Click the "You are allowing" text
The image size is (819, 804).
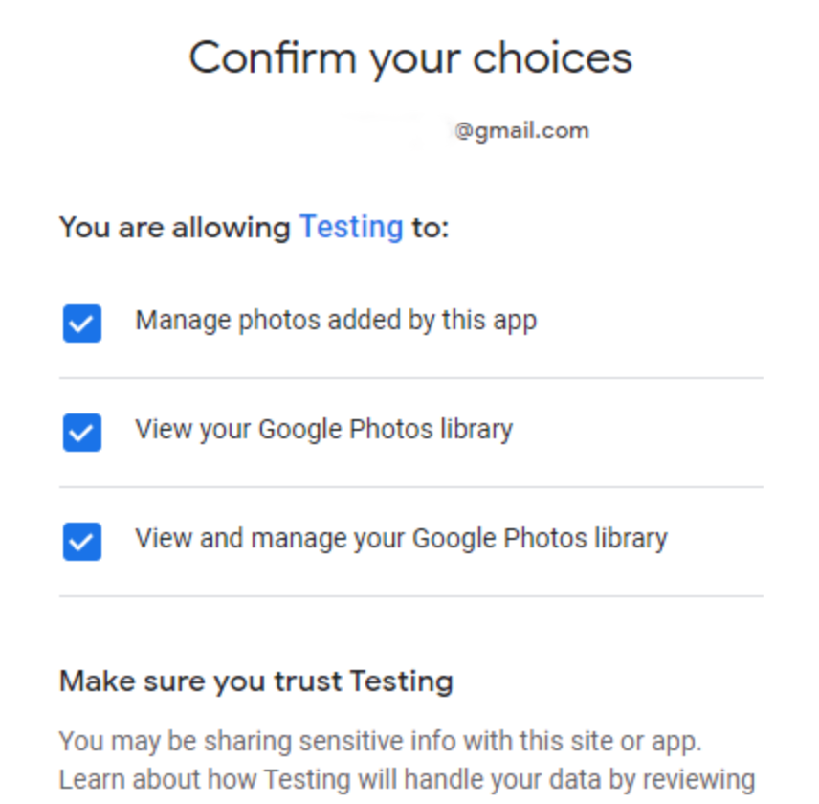pyautogui.click(x=174, y=228)
